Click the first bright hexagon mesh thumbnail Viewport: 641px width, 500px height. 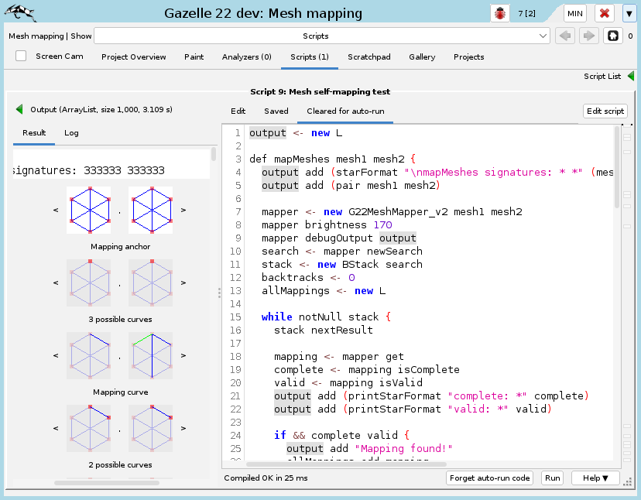coord(88,209)
